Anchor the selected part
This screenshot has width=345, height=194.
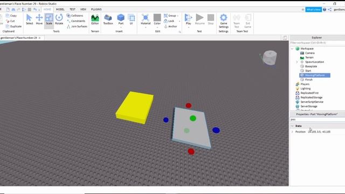(x=170, y=26)
